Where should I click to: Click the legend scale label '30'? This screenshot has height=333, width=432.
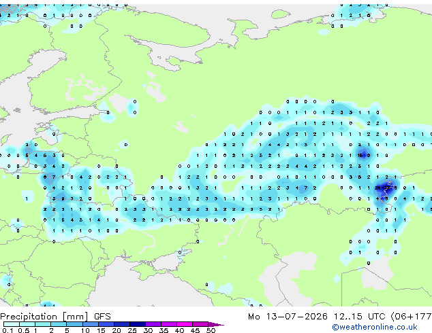148,330
